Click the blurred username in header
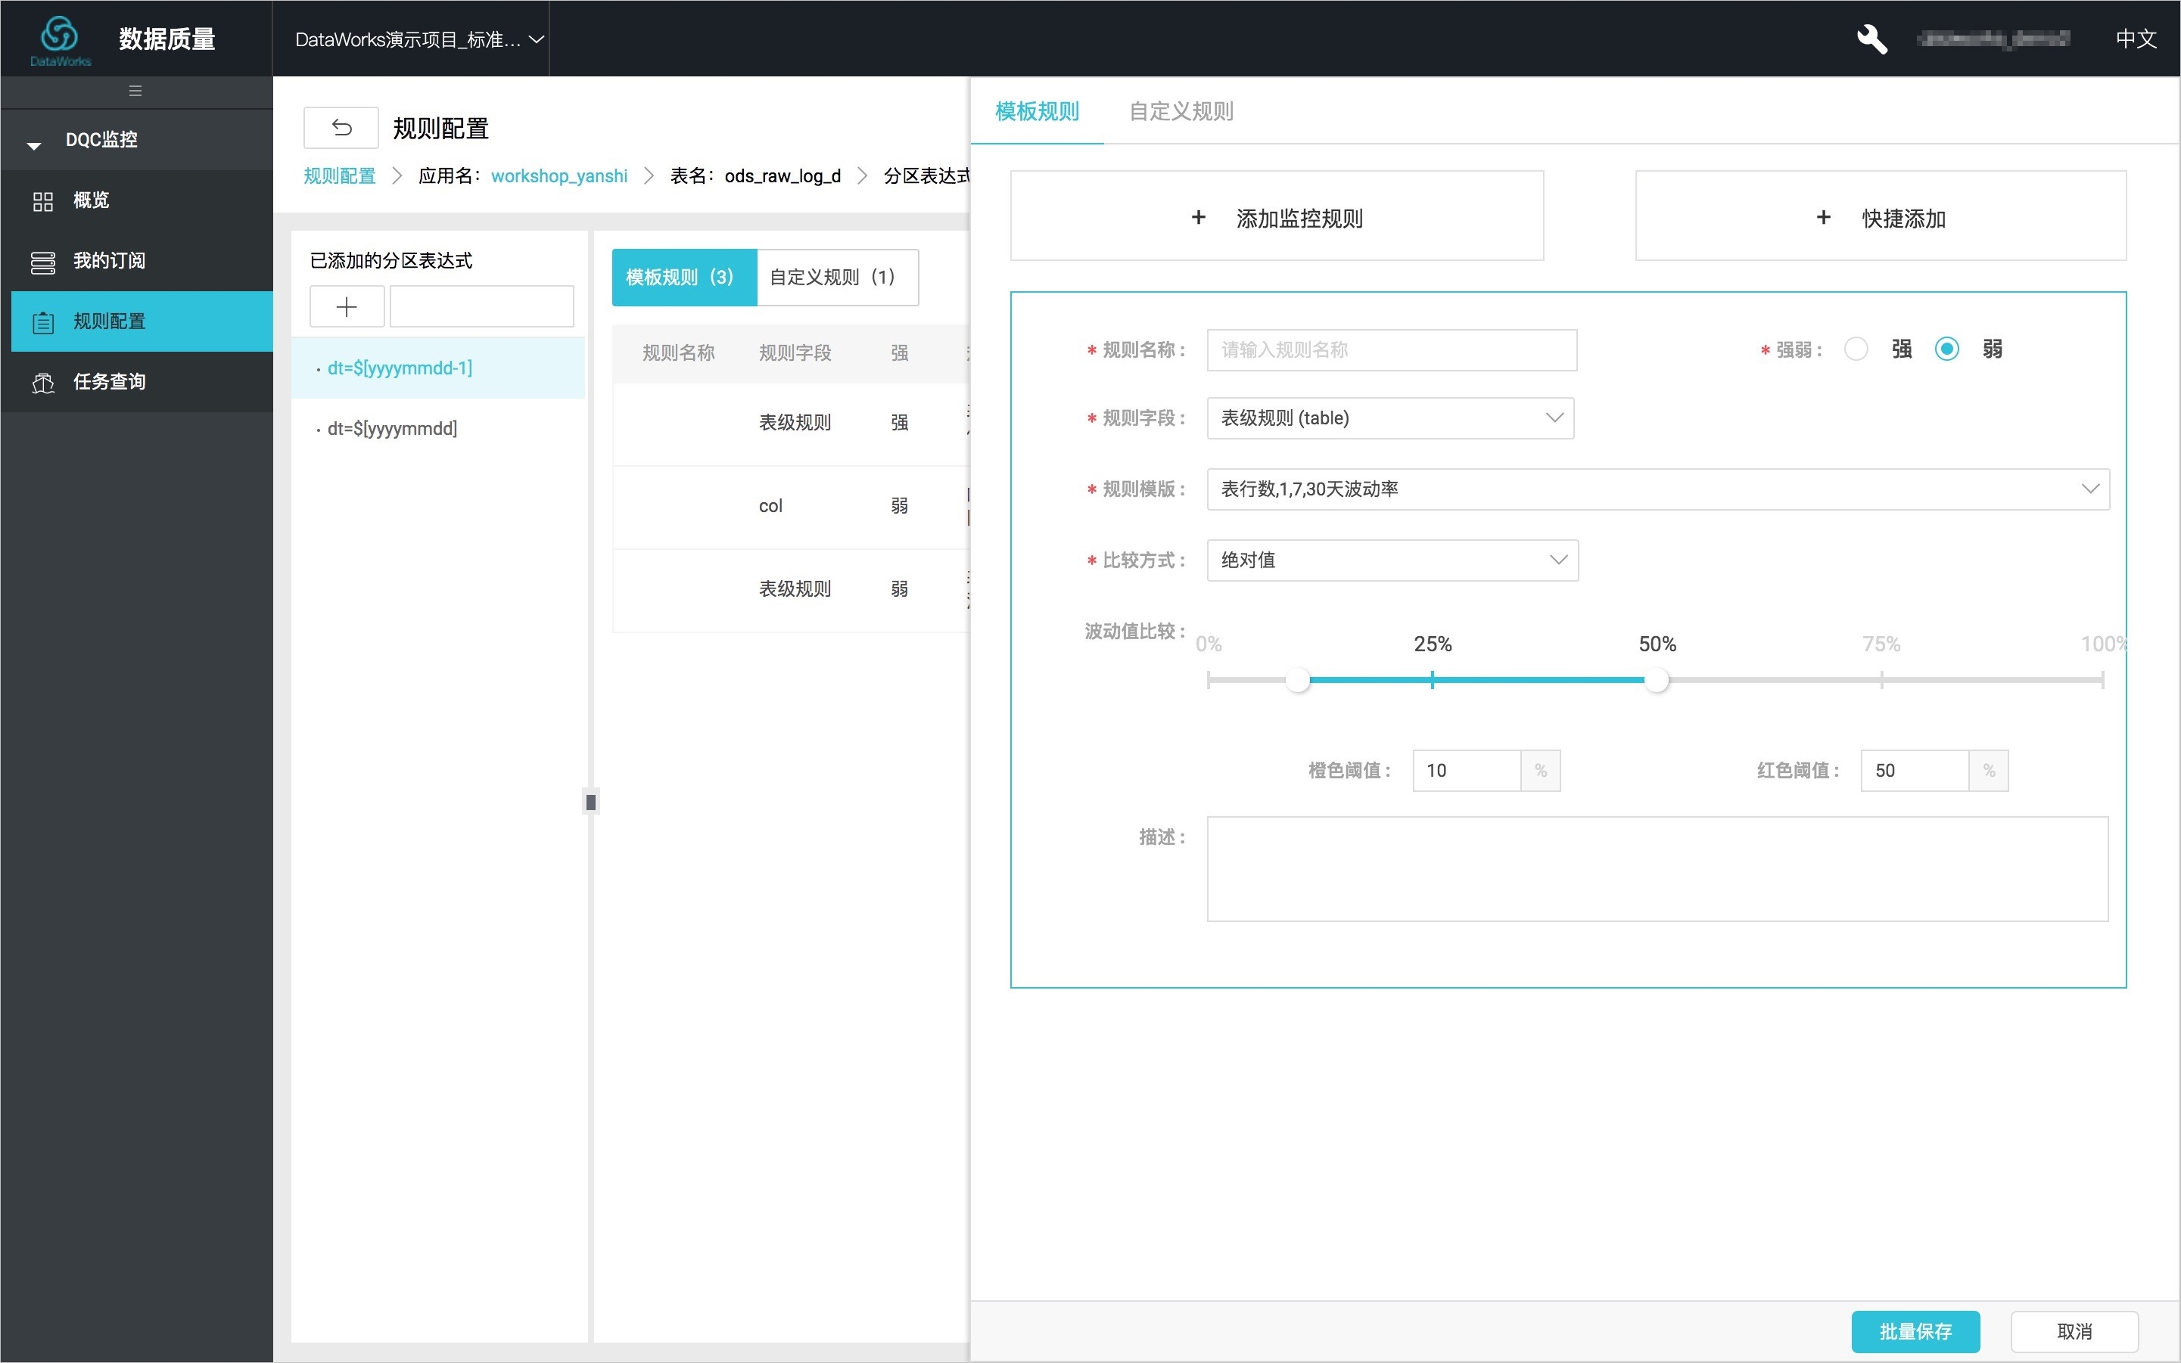This screenshot has height=1363, width=2181. coord(1993,39)
